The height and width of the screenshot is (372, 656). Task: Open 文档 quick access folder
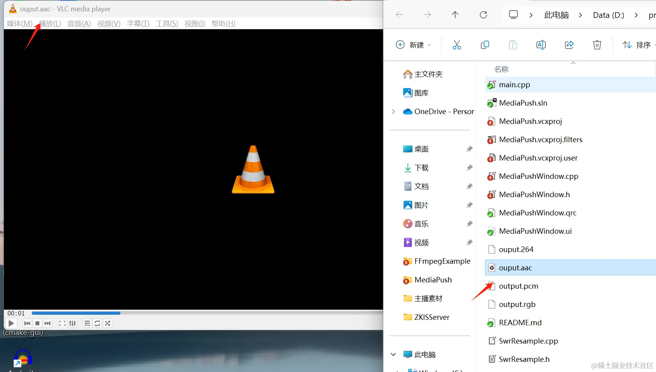point(416,186)
